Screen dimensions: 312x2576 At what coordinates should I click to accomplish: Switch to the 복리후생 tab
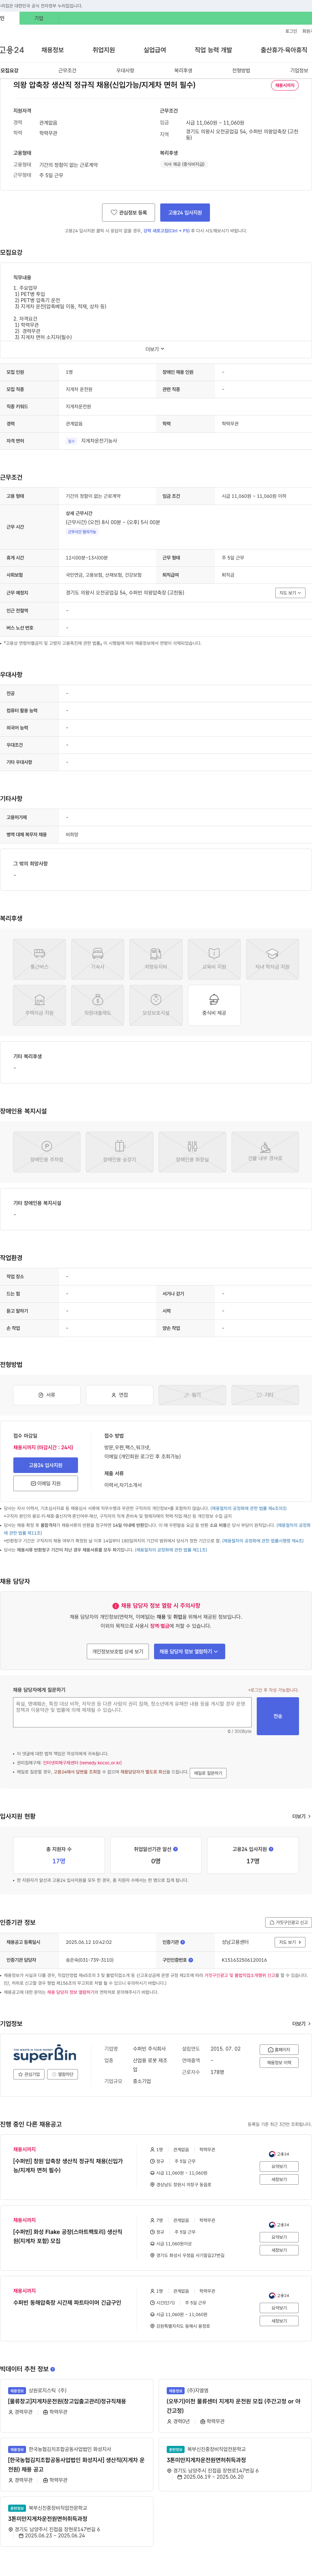point(183,71)
